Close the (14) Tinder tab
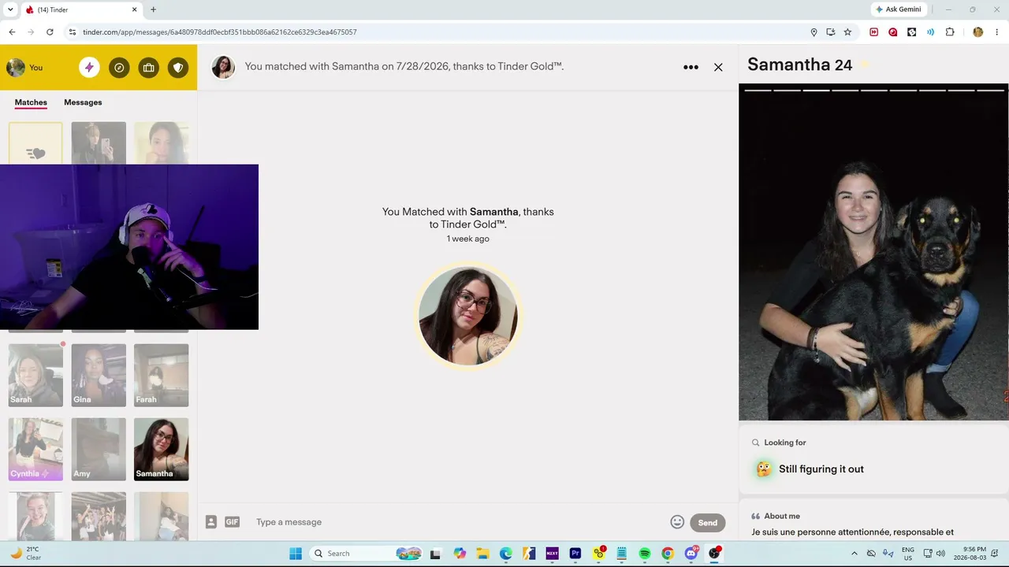This screenshot has height=567, width=1009. coord(135,9)
